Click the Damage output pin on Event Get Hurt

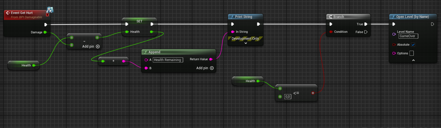click(45, 32)
